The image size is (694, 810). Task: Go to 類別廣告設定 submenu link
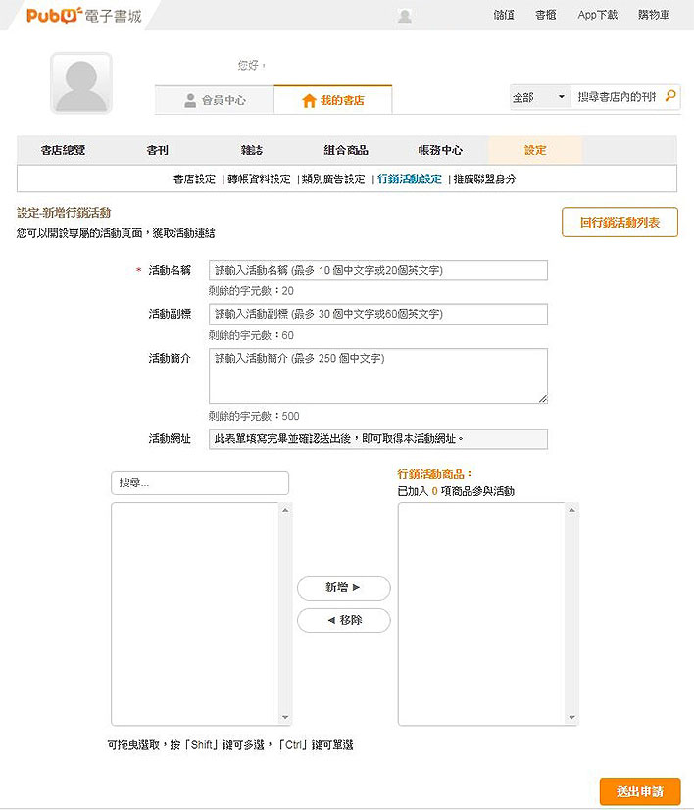tap(333, 179)
